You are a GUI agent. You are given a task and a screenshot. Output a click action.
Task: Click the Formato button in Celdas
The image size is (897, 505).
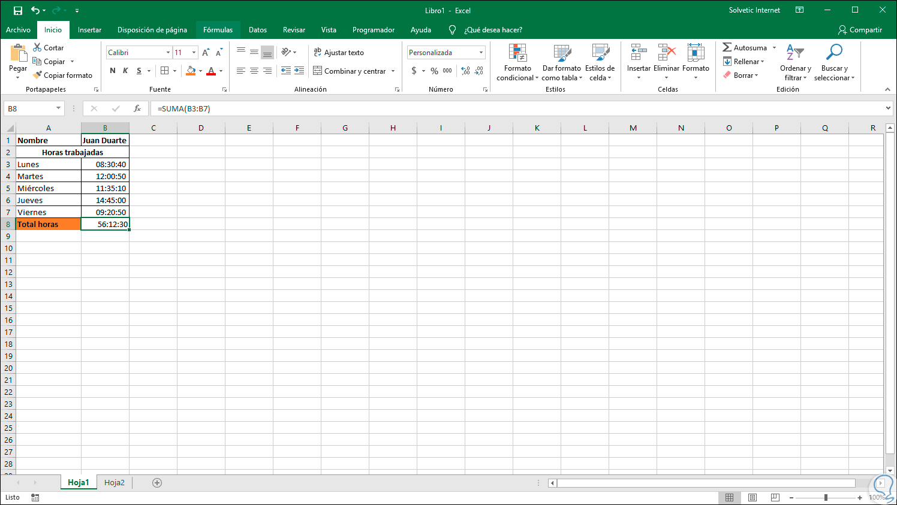696,62
